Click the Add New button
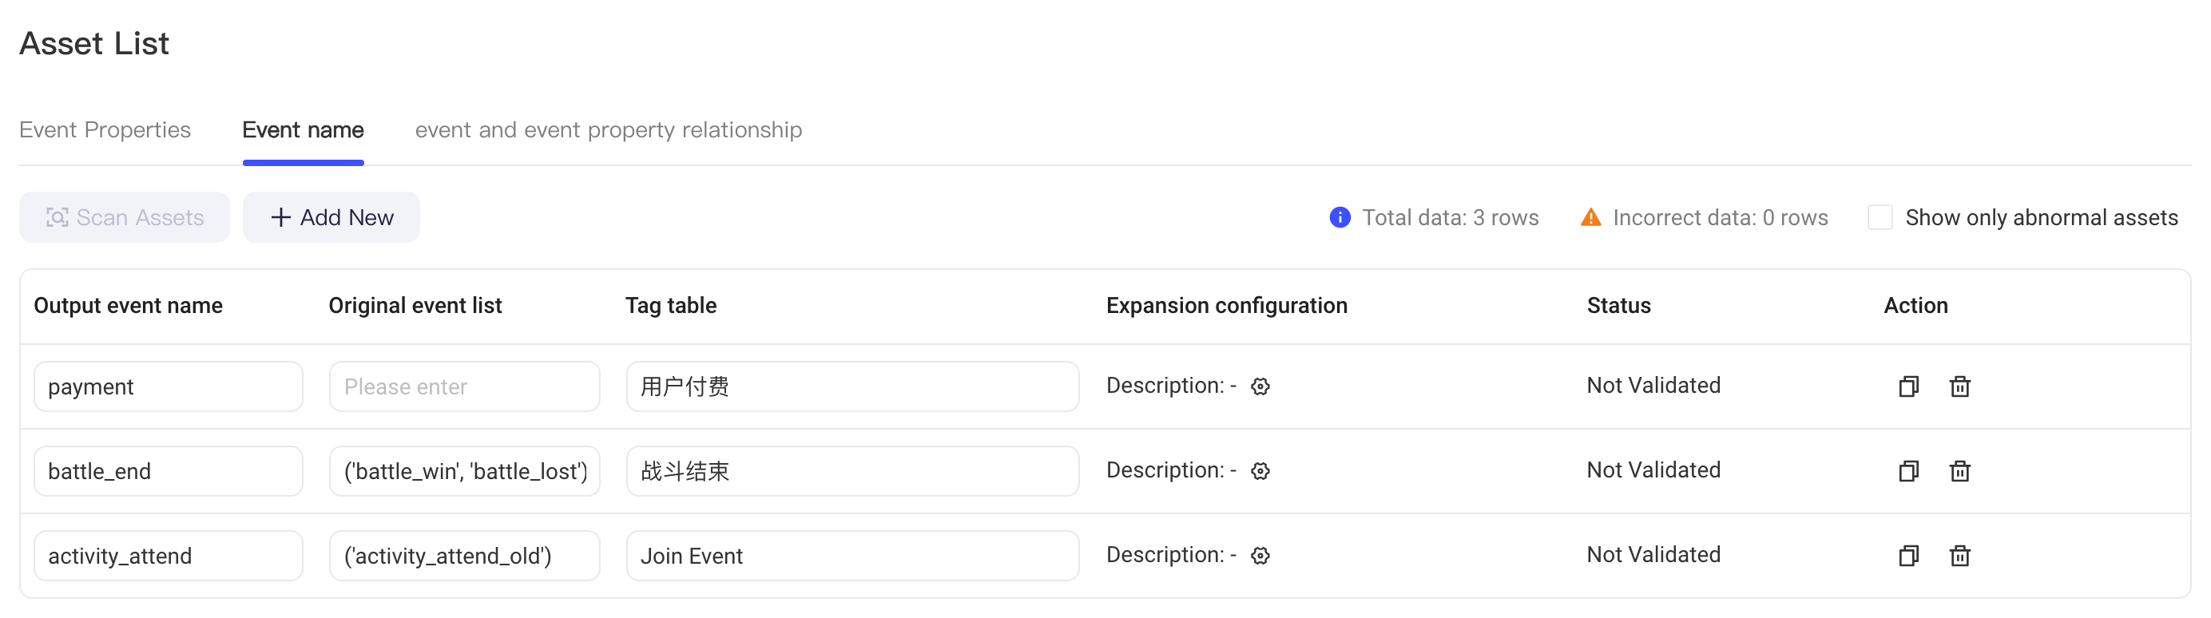The image size is (2211, 618). (331, 217)
